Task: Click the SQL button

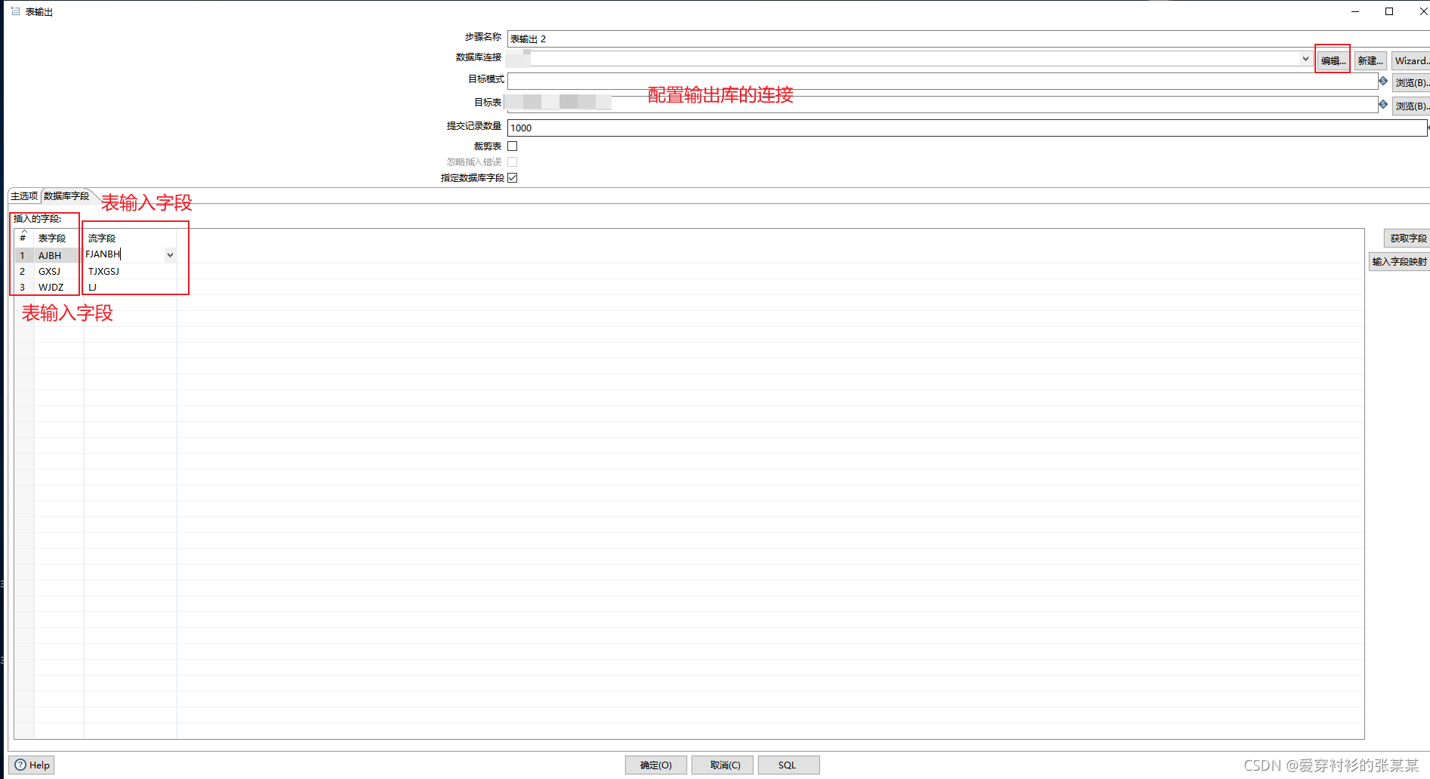Action: click(787, 765)
